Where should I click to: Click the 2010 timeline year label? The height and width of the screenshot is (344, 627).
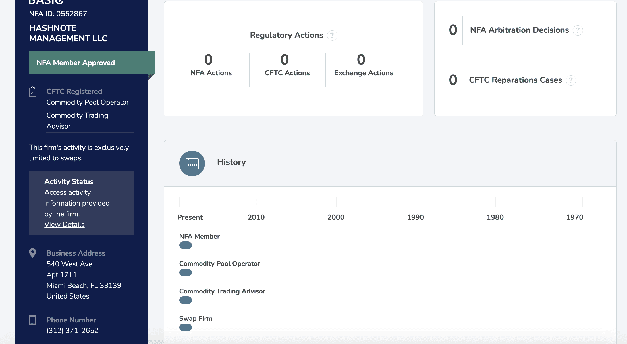(256, 217)
